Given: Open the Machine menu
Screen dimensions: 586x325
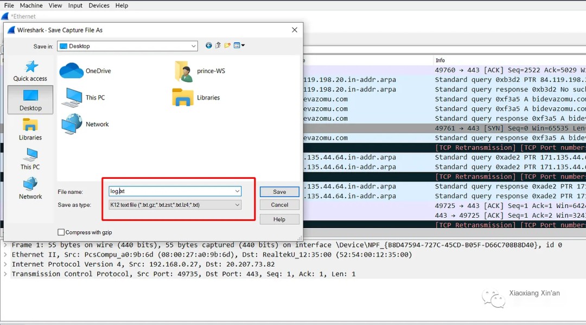Looking at the screenshot, I should [31, 5].
